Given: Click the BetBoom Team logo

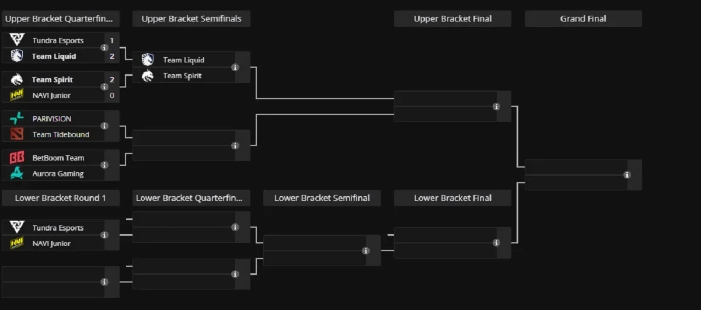Looking at the screenshot, I should (x=17, y=158).
